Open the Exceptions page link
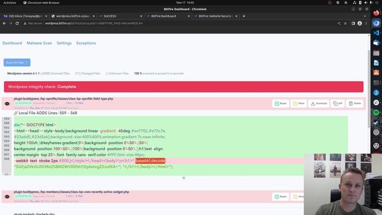 pos(86,43)
